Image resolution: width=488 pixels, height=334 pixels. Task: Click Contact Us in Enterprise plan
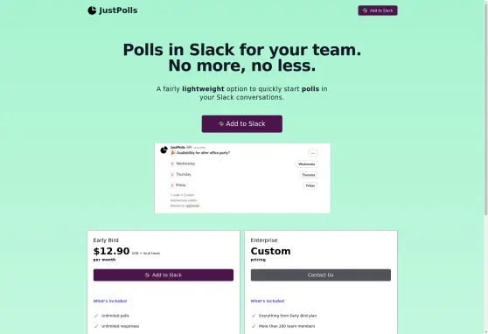(321, 275)
